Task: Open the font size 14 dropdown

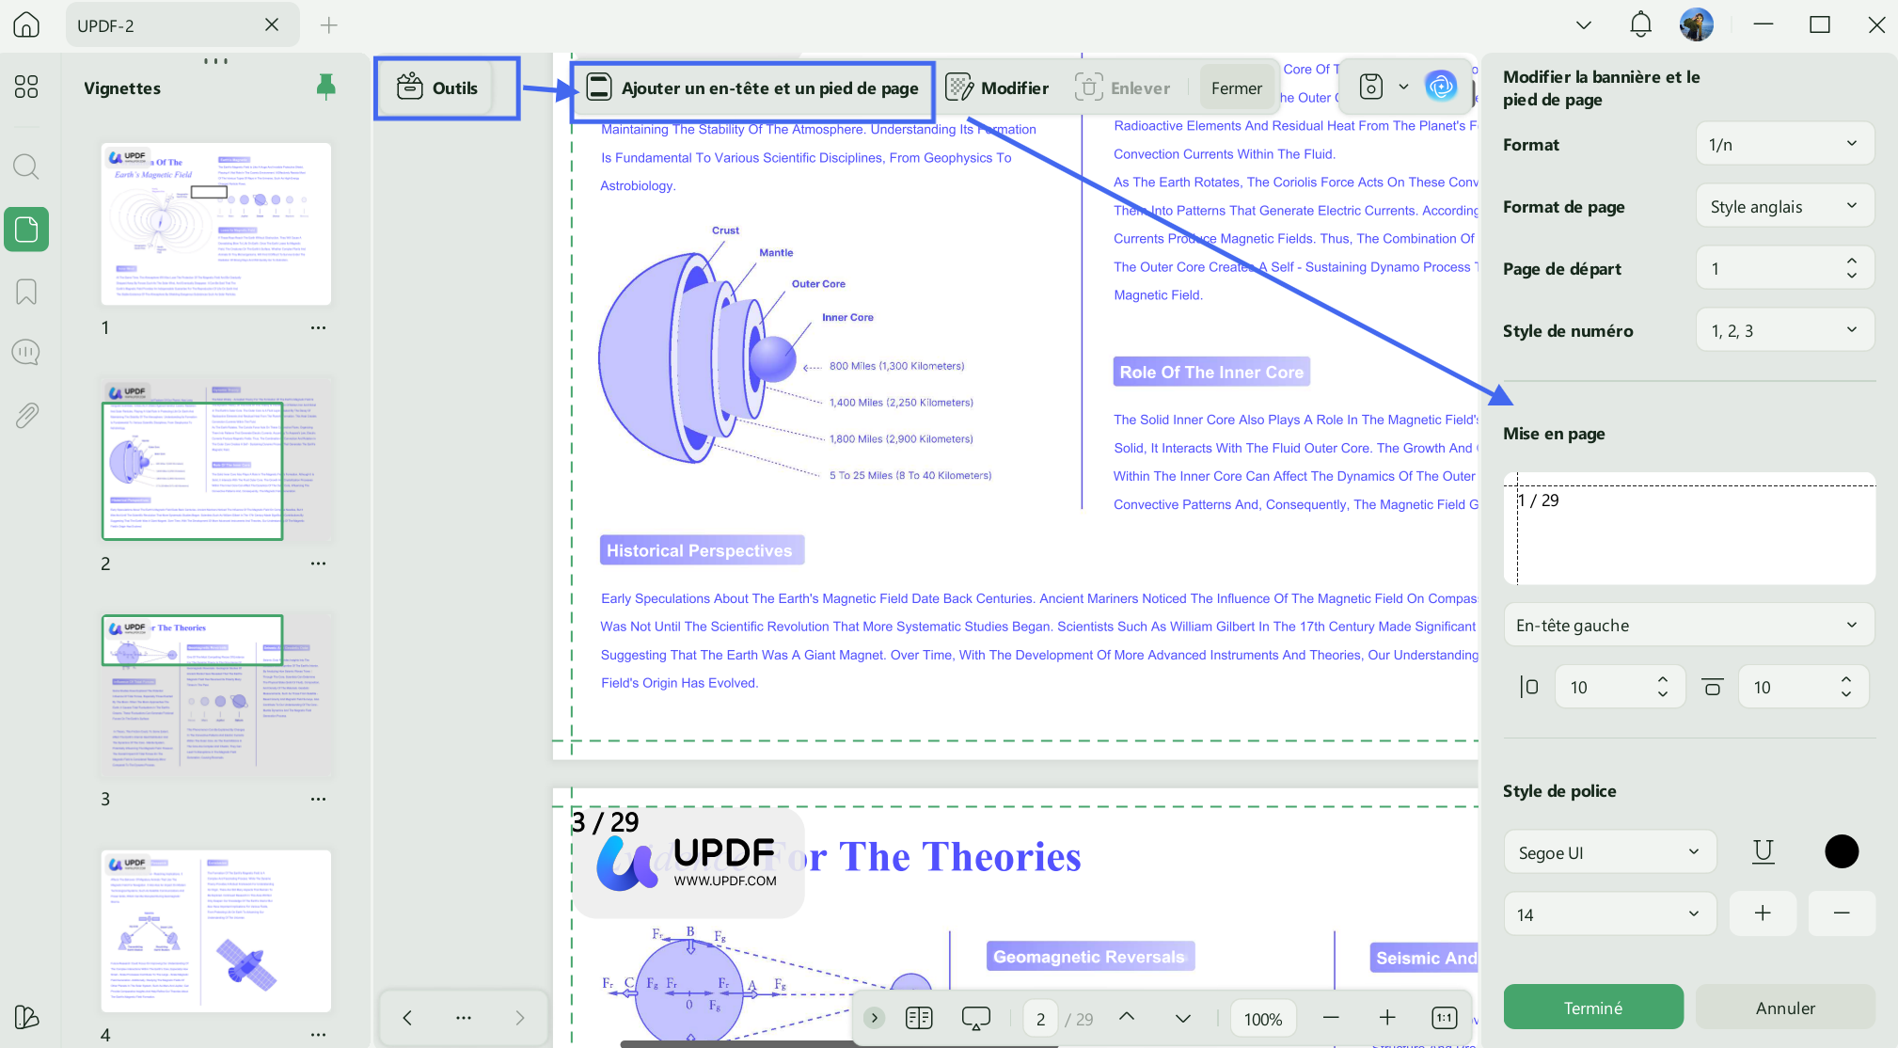Action: [1610, 914]
